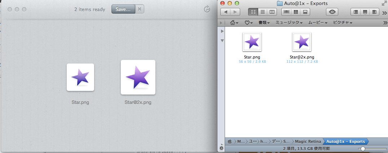
Task: Adjust the icon size slider in Finder
Action: coord(363,149)
